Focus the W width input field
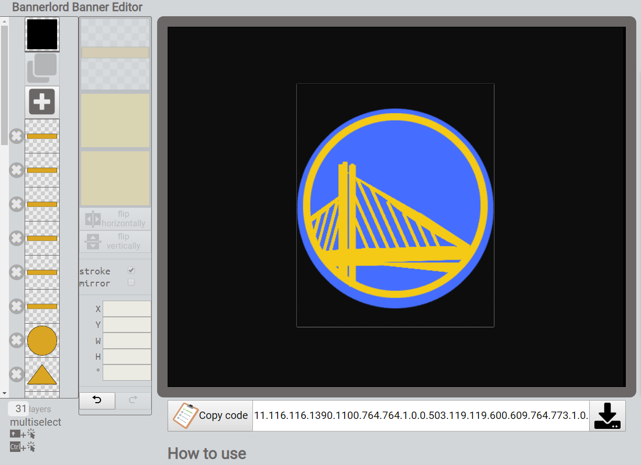Viewport: 641px width, 465px height. pos(127,341)
